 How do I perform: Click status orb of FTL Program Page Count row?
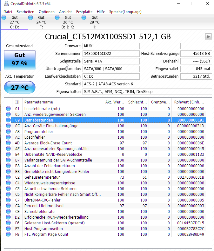point(8,234)
